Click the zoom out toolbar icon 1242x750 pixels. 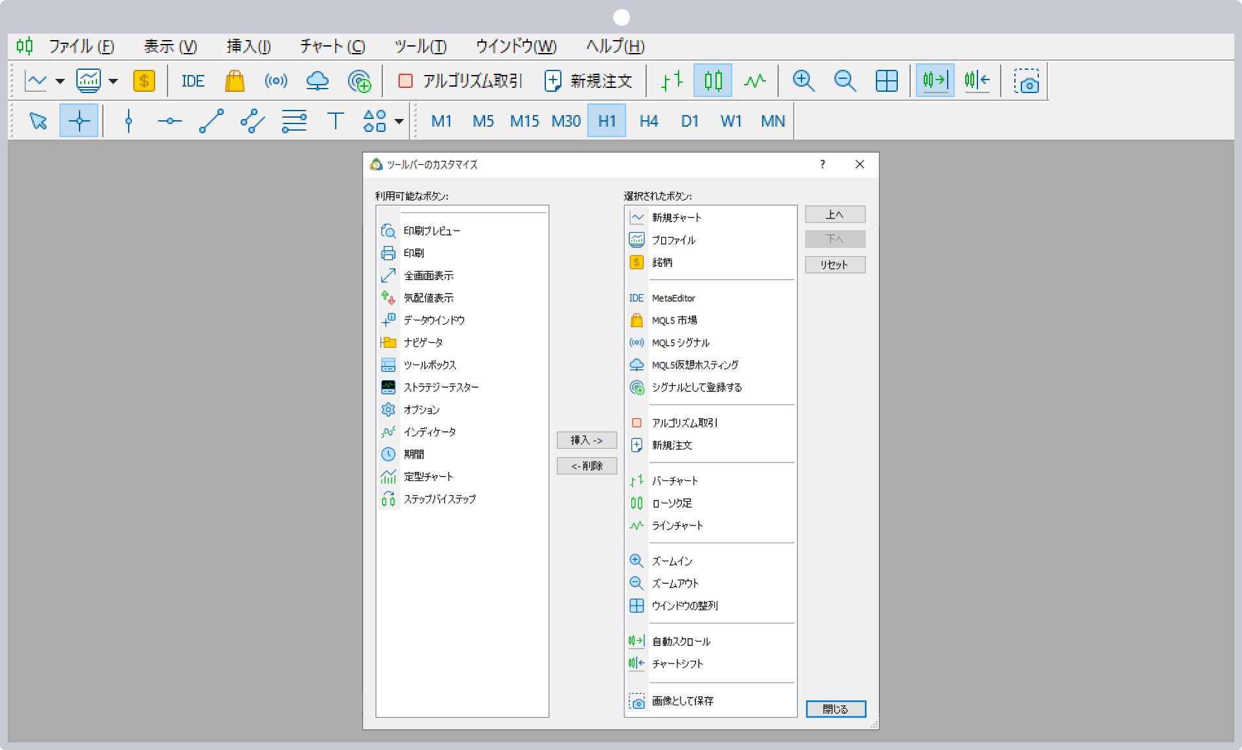click(845, 81)
